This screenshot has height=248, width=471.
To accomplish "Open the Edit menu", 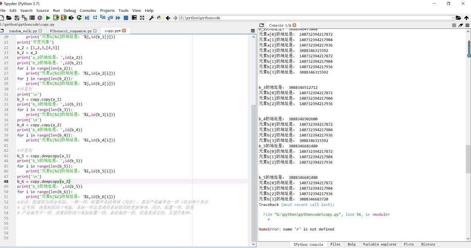I will pyautogui.click(x=13, y=10).
